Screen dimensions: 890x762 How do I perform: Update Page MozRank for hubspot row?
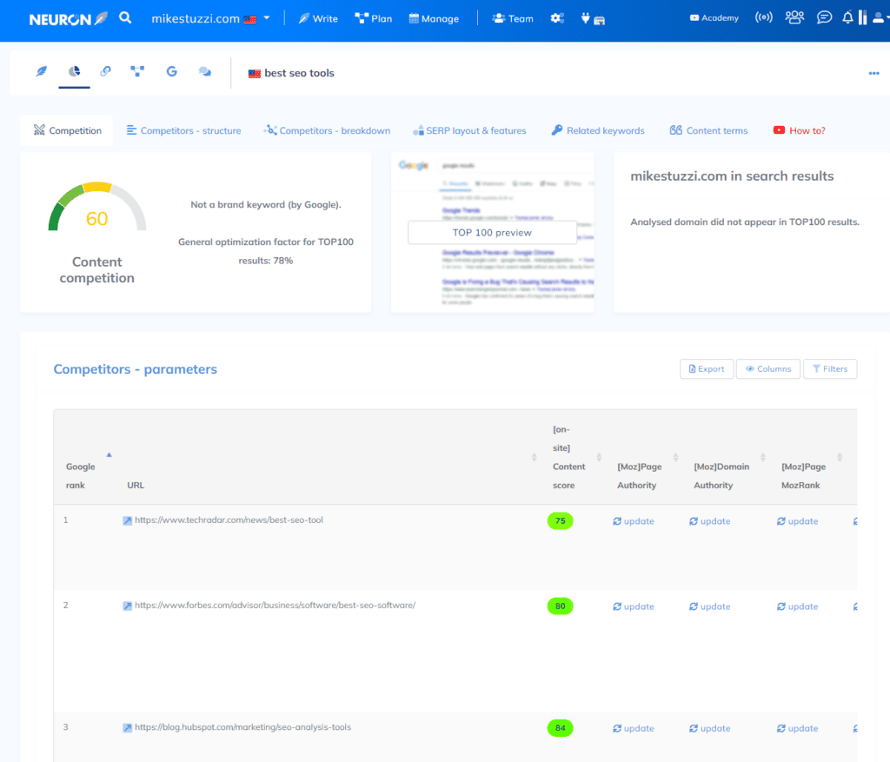pyautogui.click(x=798, y=728)
